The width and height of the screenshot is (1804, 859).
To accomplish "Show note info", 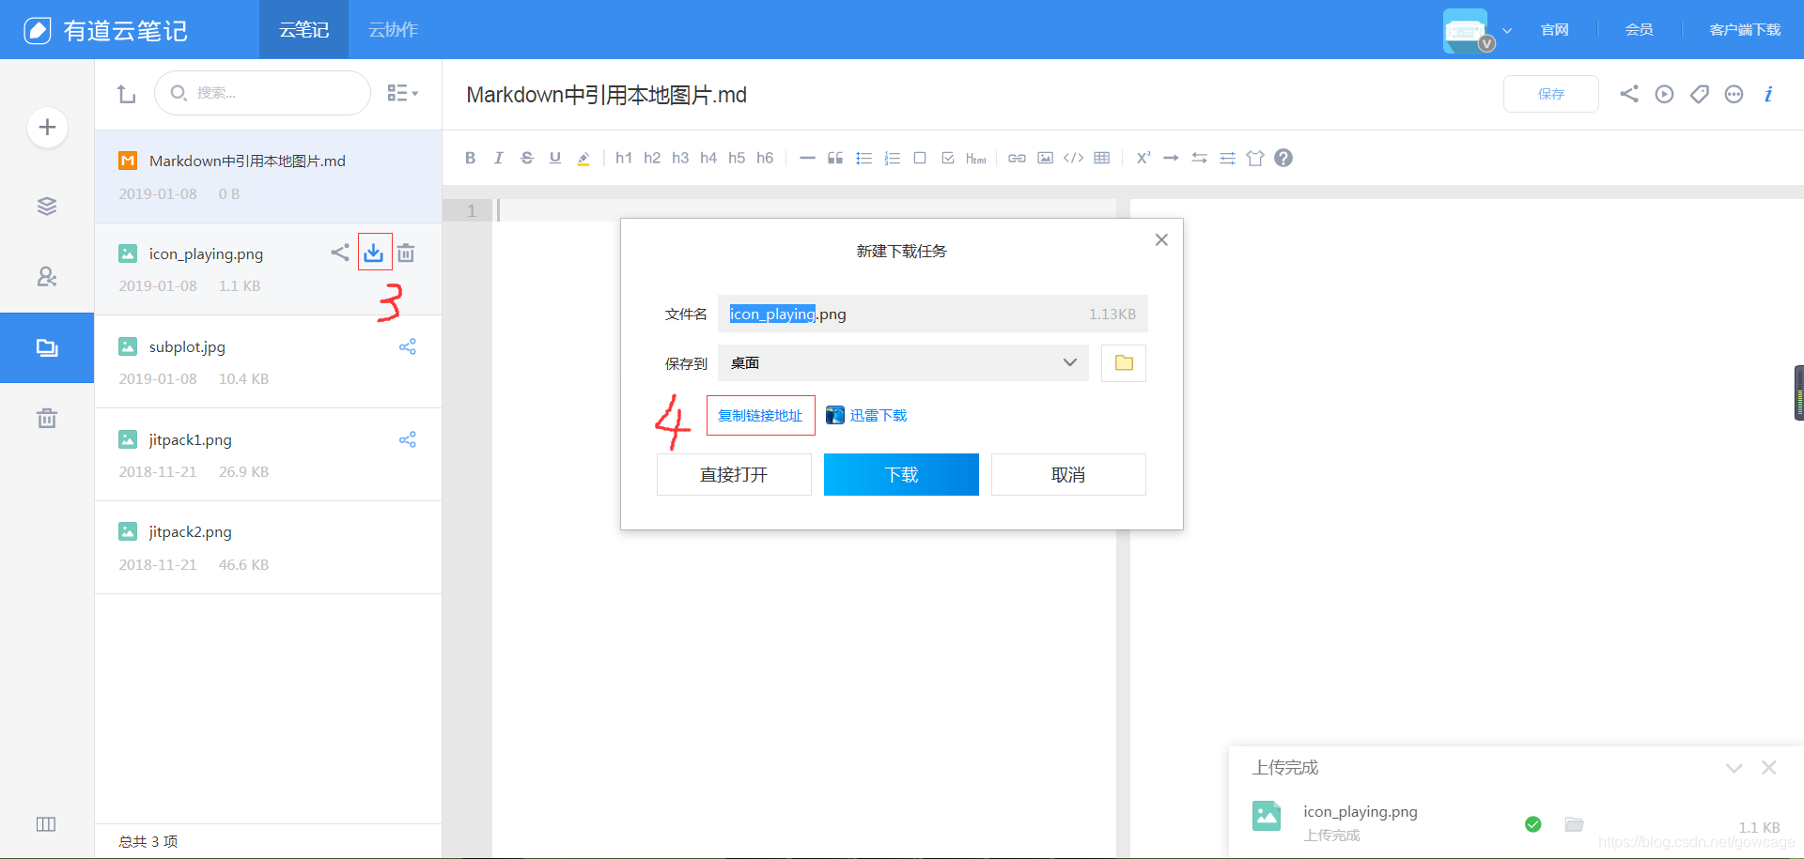I will tap(1768, 94).
